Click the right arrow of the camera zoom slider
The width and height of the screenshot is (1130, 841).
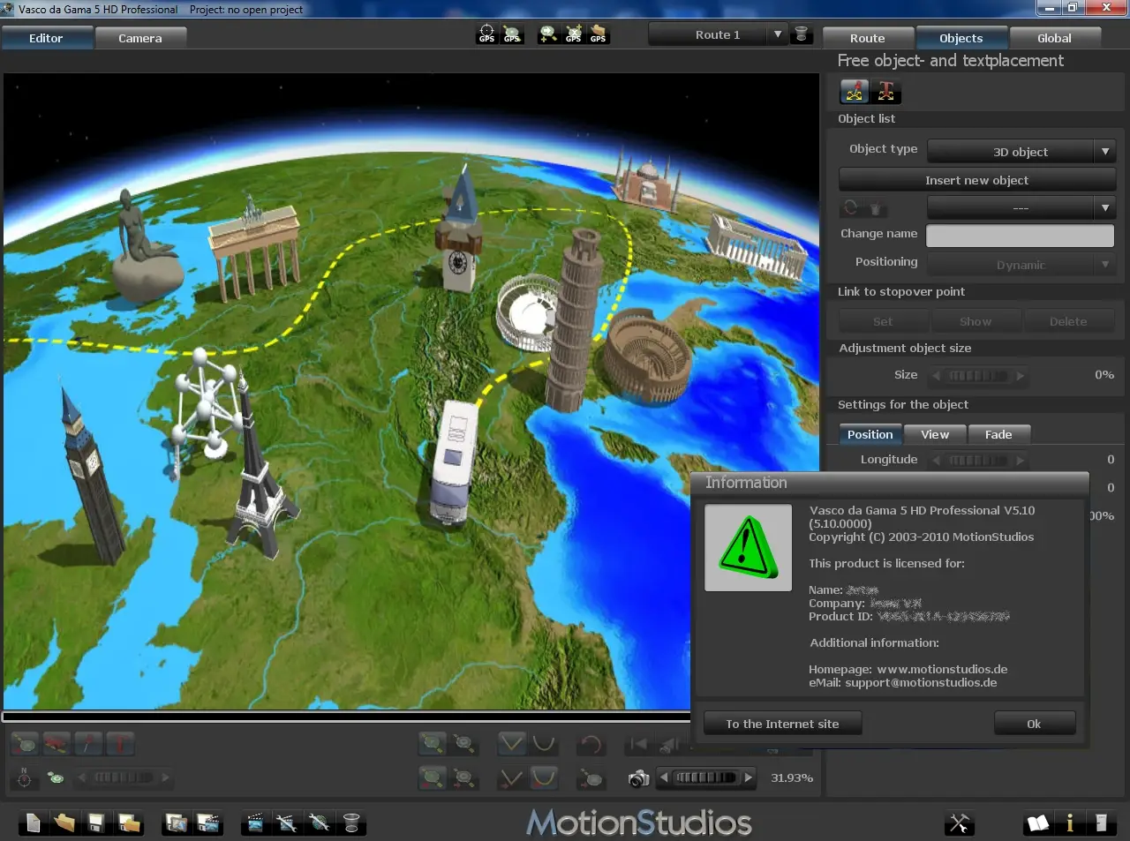tap(748, 777)
